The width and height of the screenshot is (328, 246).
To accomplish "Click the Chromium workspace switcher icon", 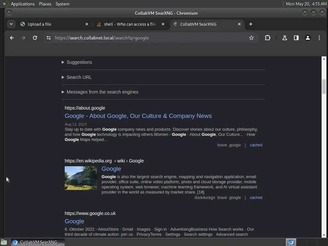I will [x=291, y=242].
